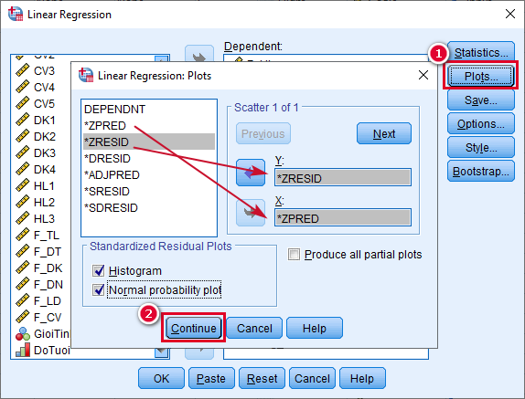
Task: Click Cancel in the Linear Regression window
Action: tap(312, 378)
